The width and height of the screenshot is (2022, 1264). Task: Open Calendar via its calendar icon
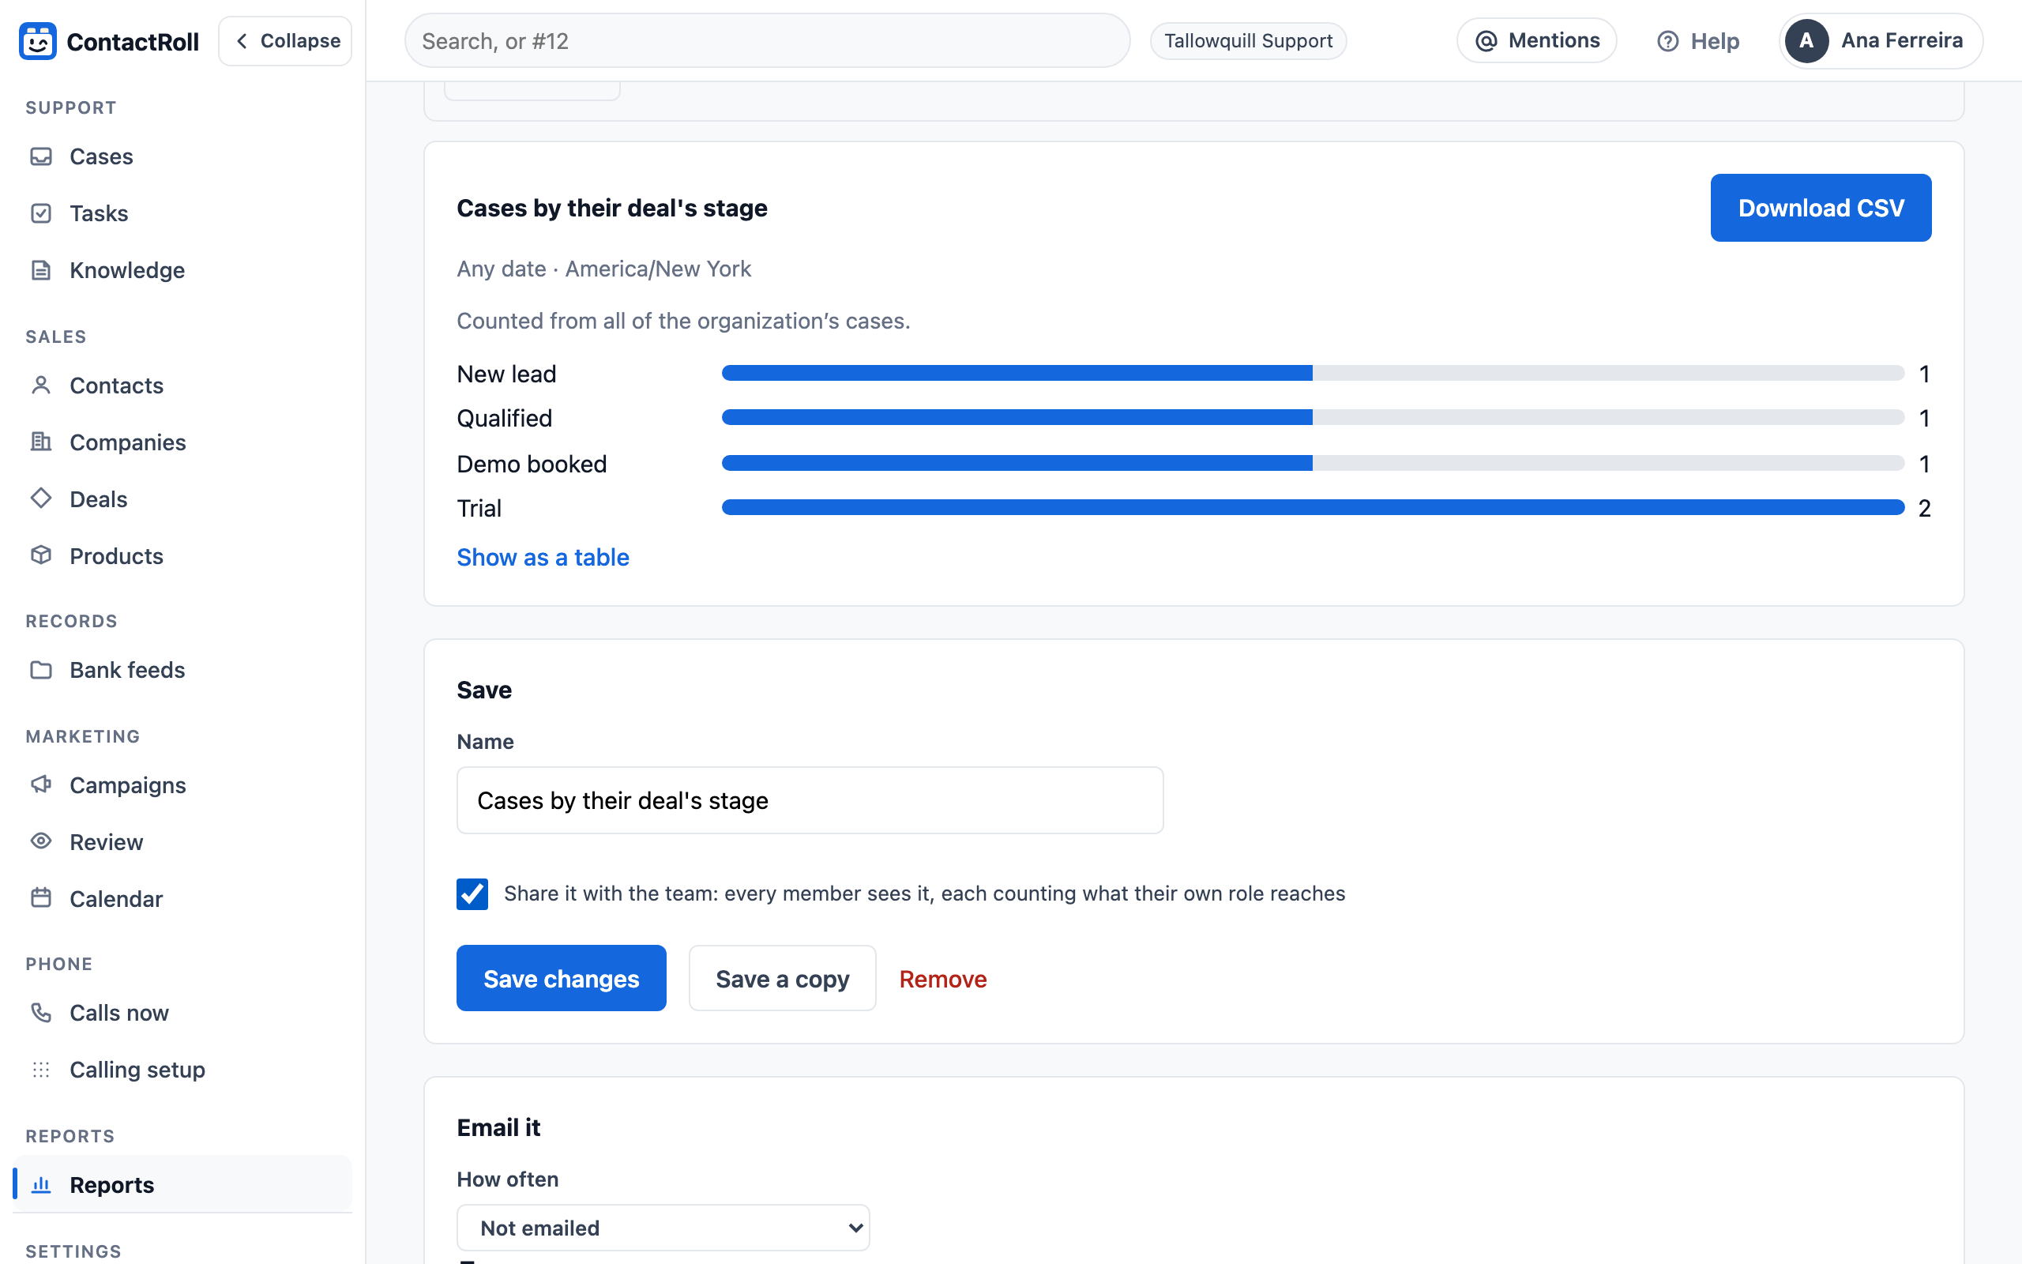[x=41, y=899]
